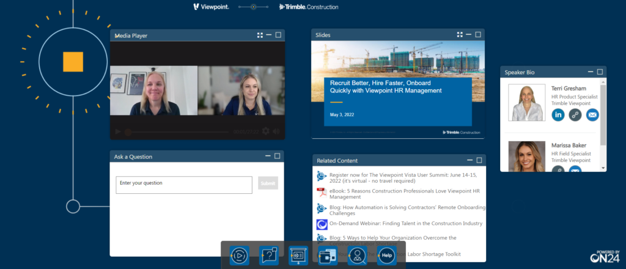Maximize the Speaker Bio window
This screenshot has height=269, width=626.
[x=600, y=72]
